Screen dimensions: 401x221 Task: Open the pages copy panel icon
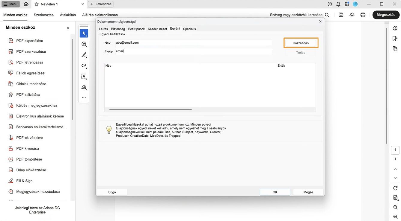tap(395, 49)
